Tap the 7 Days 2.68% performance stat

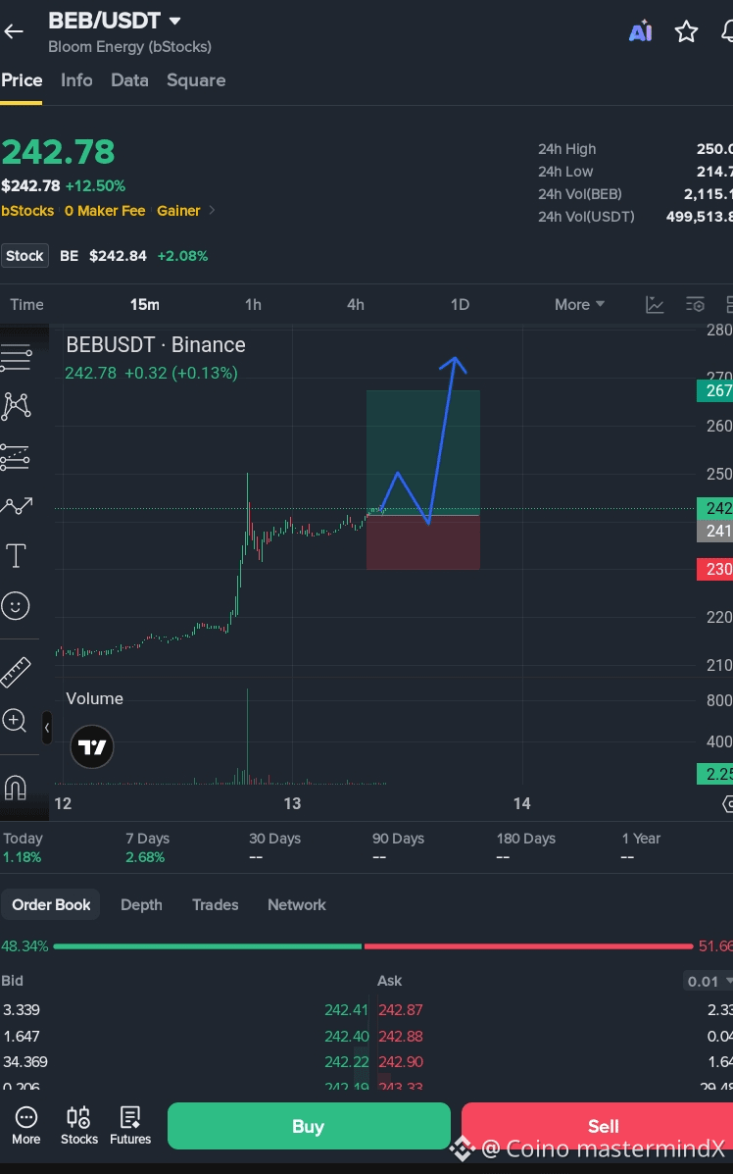click(147, 847)
